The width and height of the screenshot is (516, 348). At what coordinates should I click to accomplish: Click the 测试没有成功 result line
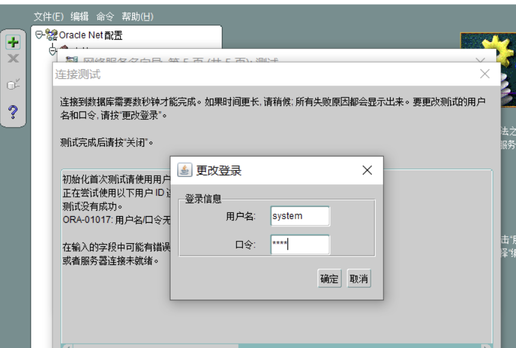pos(92,207)
